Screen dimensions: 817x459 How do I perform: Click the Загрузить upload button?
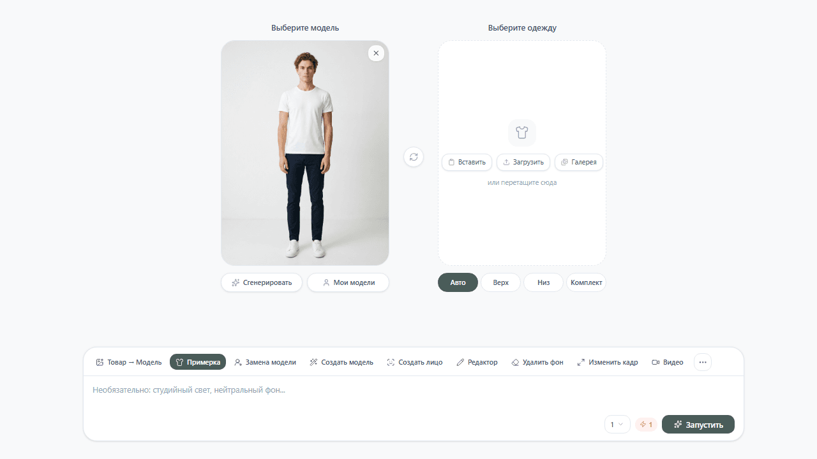pyautogui.click(x=523, y=162)
